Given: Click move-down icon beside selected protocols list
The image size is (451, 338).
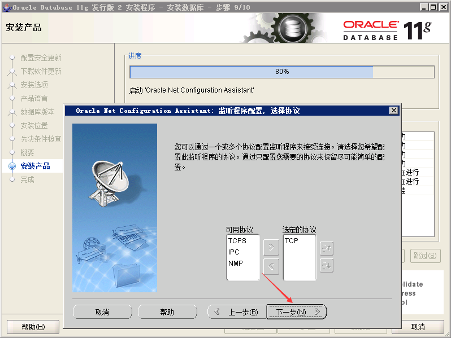Looking at the screenshot, I should pos(327,265).
